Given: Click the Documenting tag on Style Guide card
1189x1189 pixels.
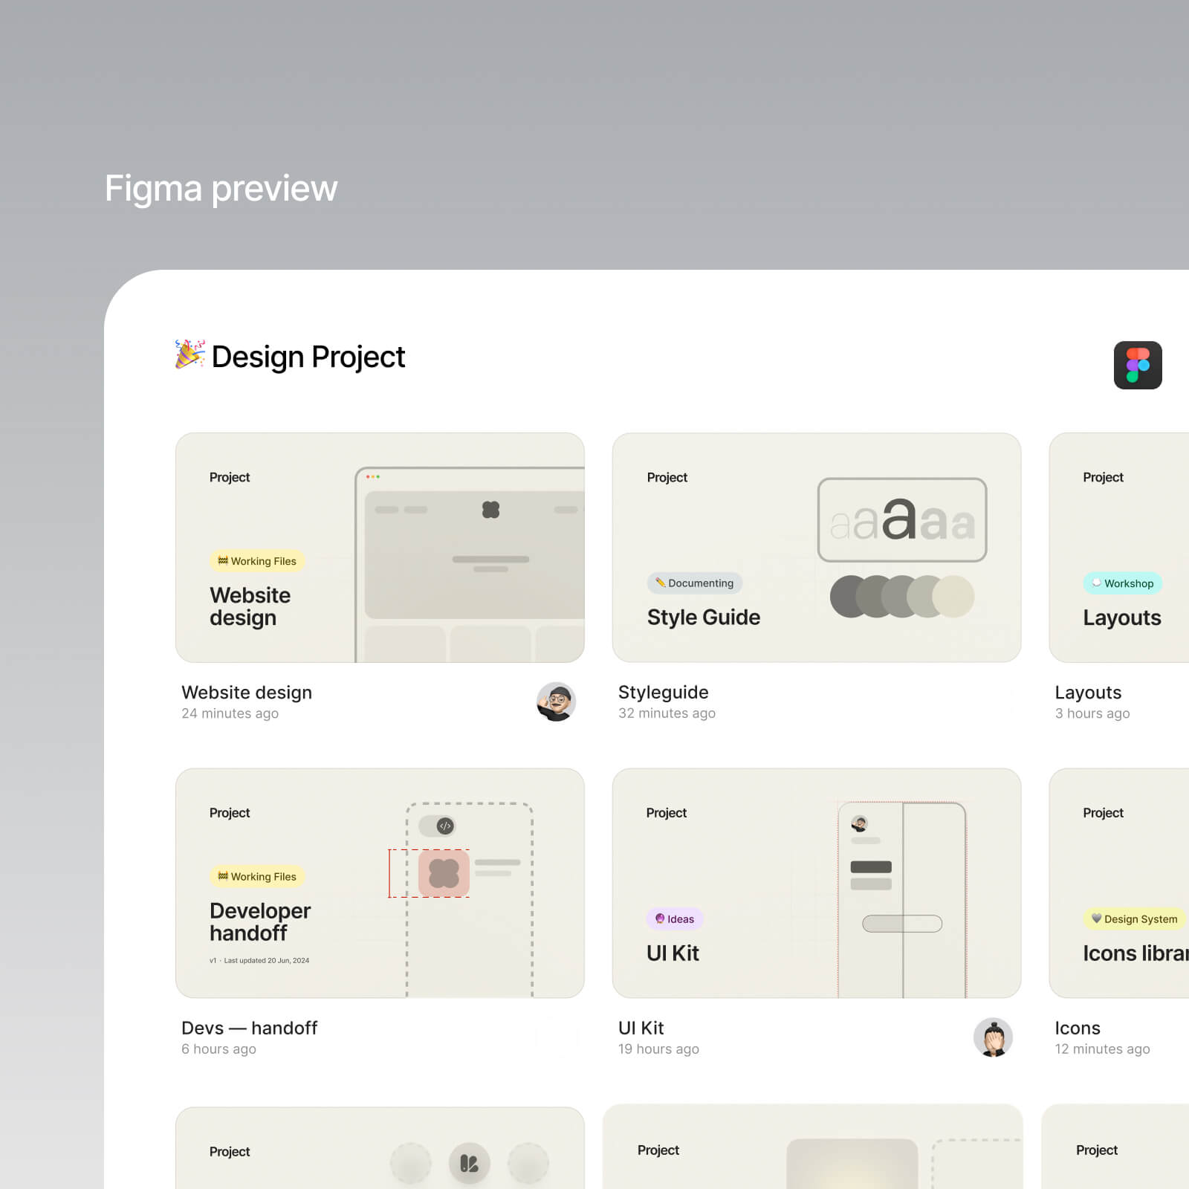Looking at the screenshot, I should click(x=694, y=583).
